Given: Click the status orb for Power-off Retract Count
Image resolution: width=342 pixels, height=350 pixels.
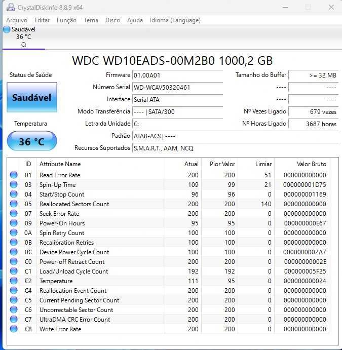Looking at the screenshot, I should 14,261.
